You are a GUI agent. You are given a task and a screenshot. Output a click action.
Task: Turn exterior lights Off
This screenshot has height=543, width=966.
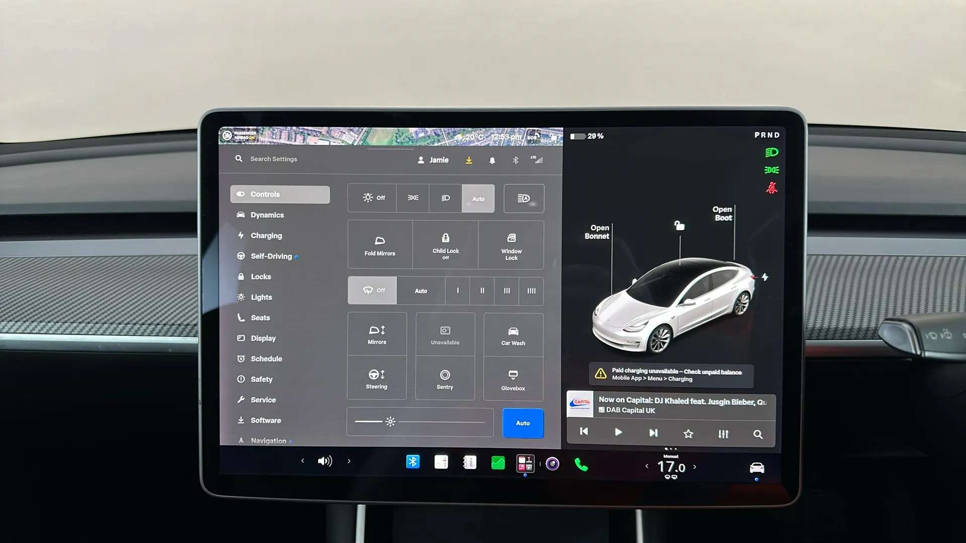372,198
